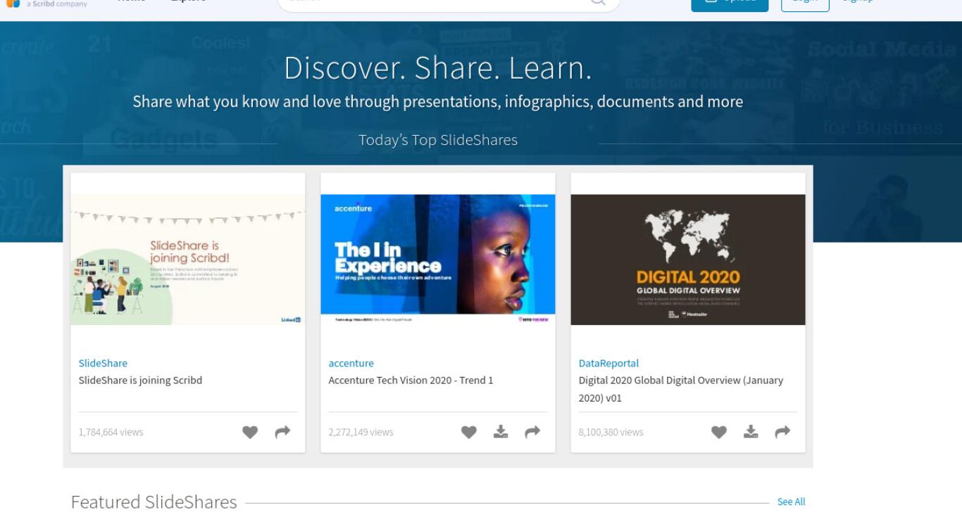Like the SlideShare is joining Scribd presentation
Viewport: 962px width, 512px height.
click(250, 433)
